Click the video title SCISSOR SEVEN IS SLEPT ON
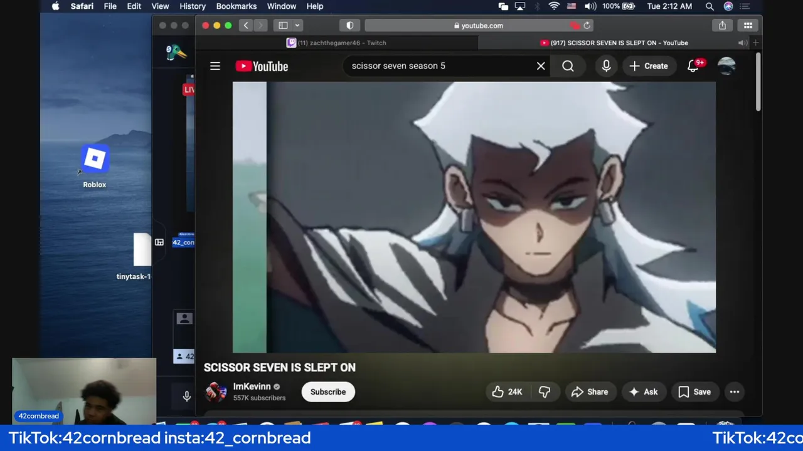The image size is (803, 451). [280, 368]
